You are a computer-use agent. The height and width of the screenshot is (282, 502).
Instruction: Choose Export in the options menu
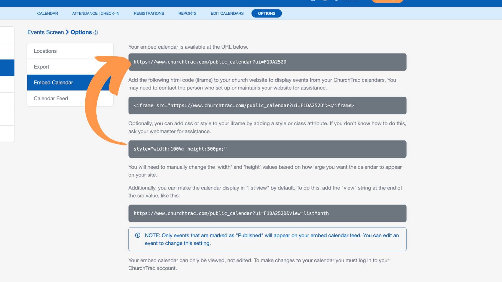pyautogui.click(x=70, y=67)
